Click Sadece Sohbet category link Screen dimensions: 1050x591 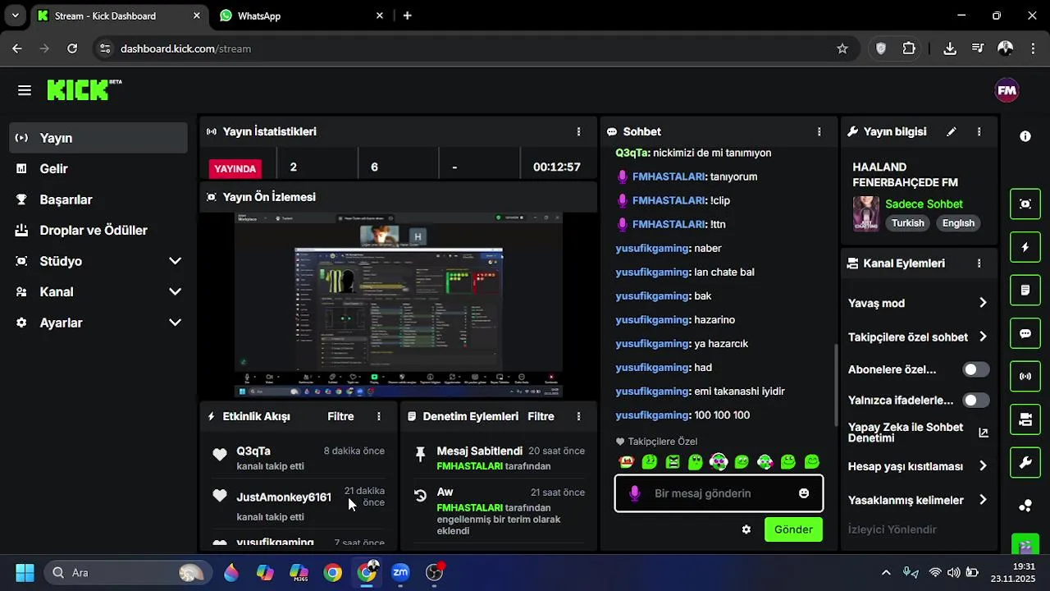[924, 204]
